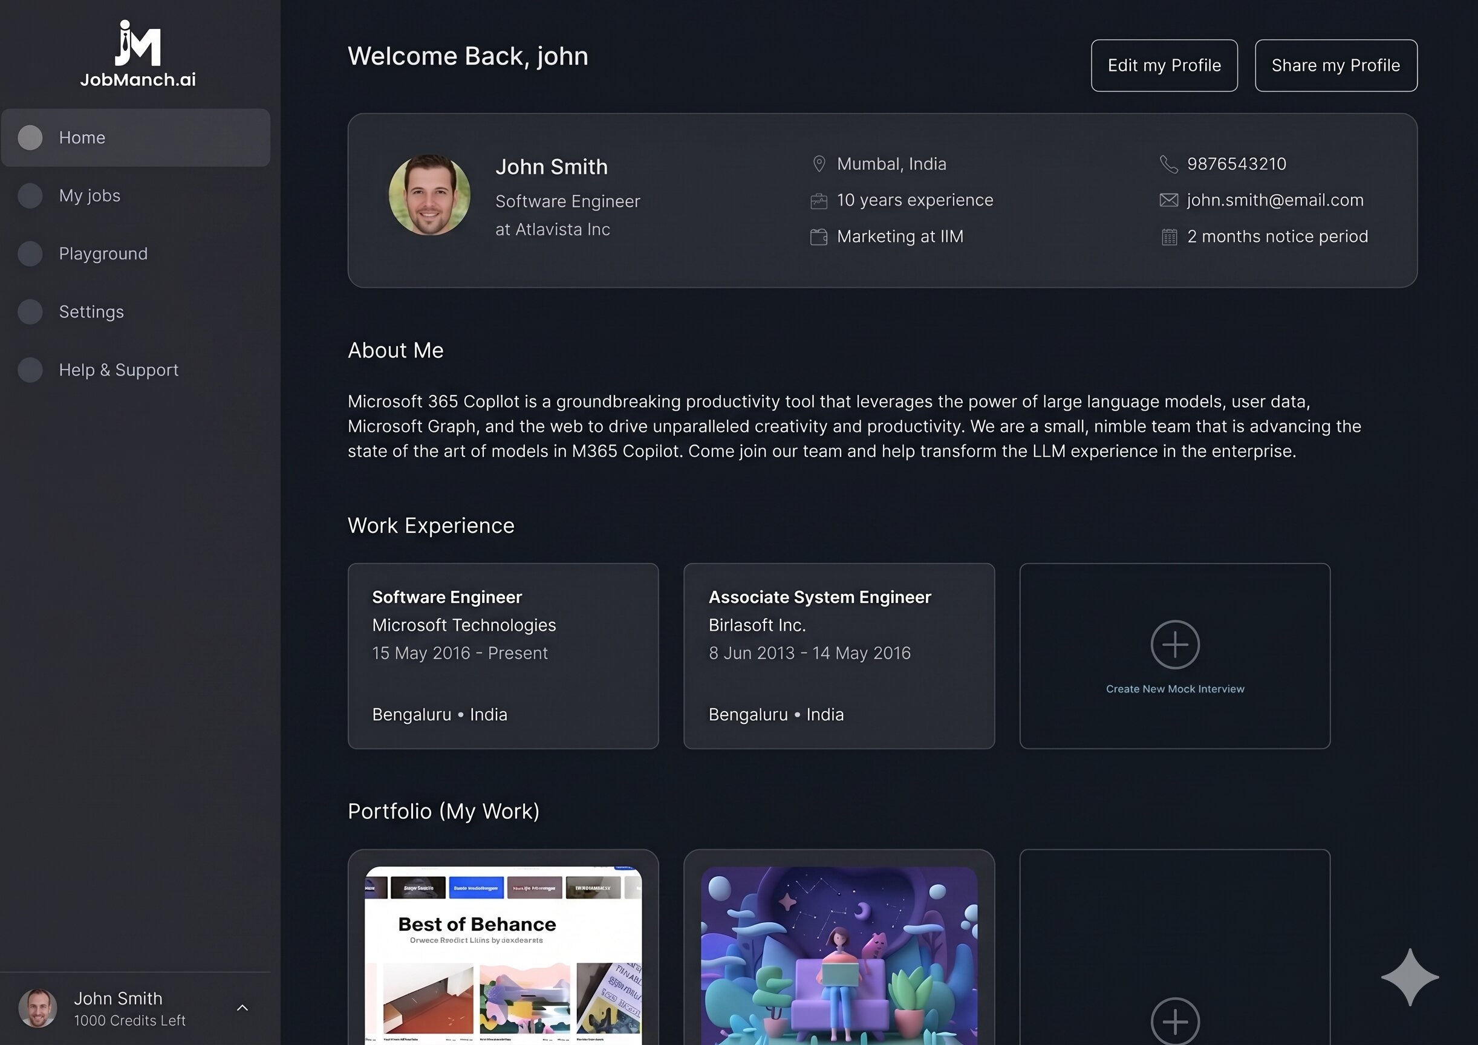Viewport: 1478px width, 1045px height.
Task: Click the calendar notice period icon
Action: click(1169, 237)
